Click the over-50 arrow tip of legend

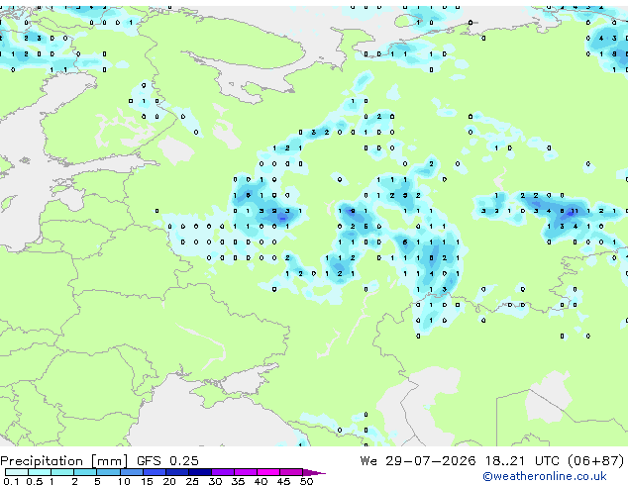coord(314,472)
